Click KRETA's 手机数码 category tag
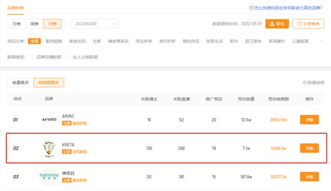 (80, 152)
